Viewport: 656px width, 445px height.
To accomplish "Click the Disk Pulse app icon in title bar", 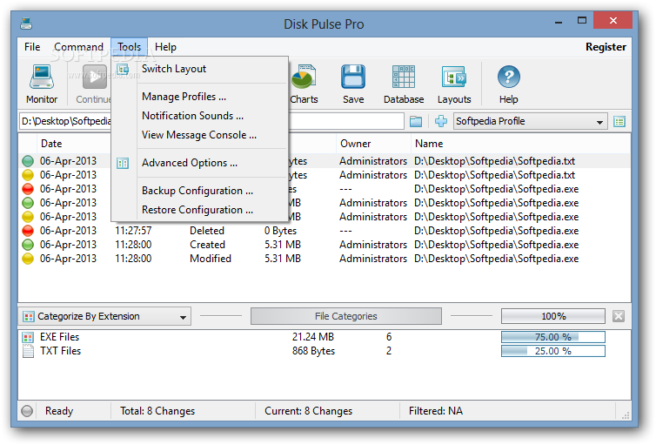I will [26, 24].
